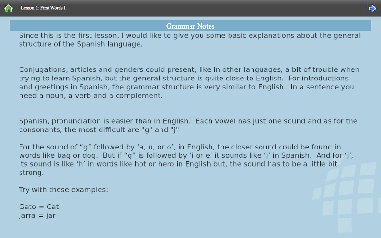Image resolution: width=381 pixels, height=238 pixels.
Task: Click the line 'need a noun, a verb and a complement.'
Action: coord(90,96)
